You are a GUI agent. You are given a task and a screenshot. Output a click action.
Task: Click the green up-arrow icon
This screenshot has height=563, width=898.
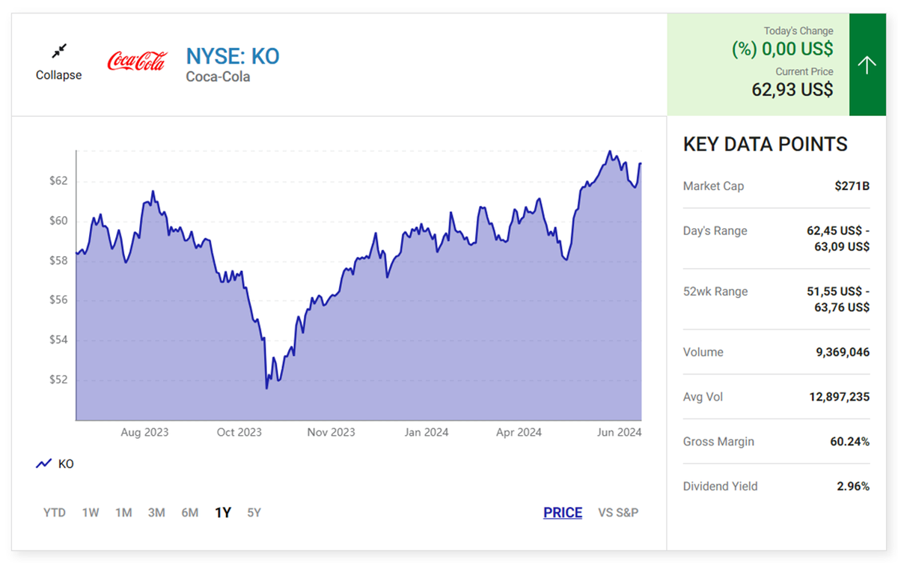pyautogui.click(x=867, y=65)
